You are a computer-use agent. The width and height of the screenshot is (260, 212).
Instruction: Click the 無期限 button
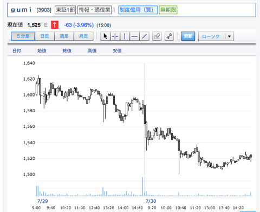pyautogui.click(x=168, y=10)
